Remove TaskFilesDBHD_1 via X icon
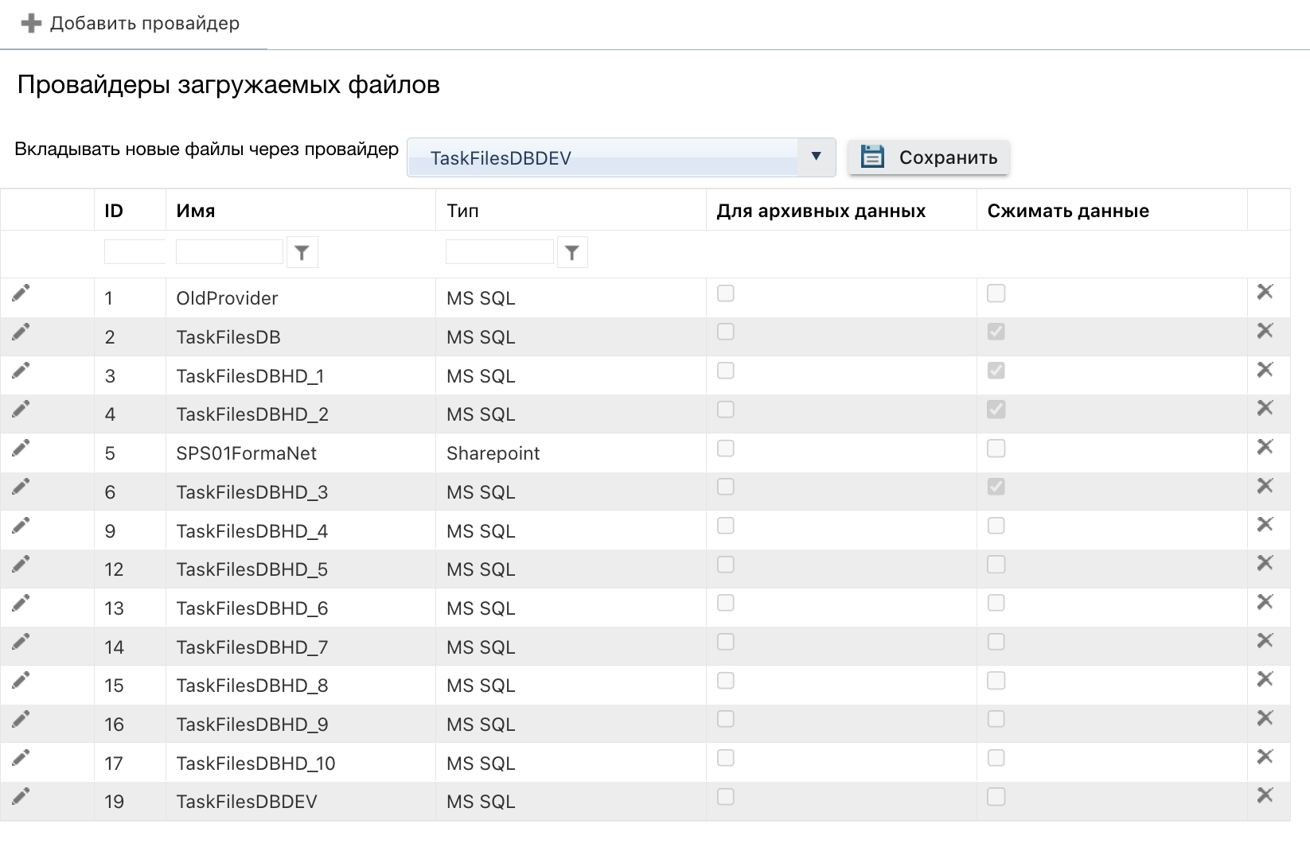 point(1265,370)
